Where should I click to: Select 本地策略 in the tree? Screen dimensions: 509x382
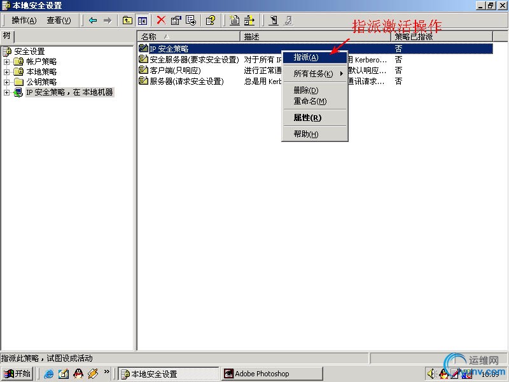41,72
